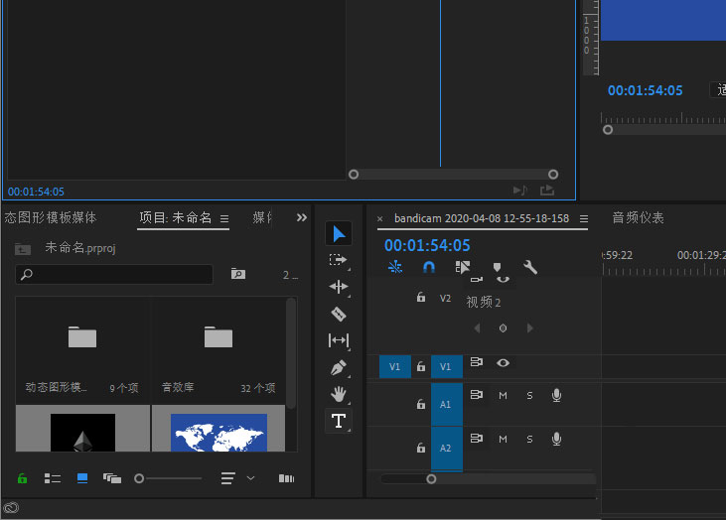Select the Track Select Forward tool

click(339, 260)
